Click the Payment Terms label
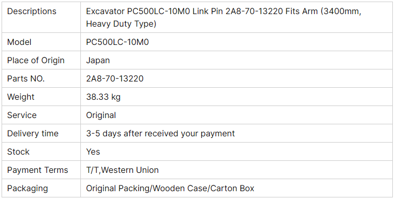This screenshot has height=199, width=396. (38, 170)
